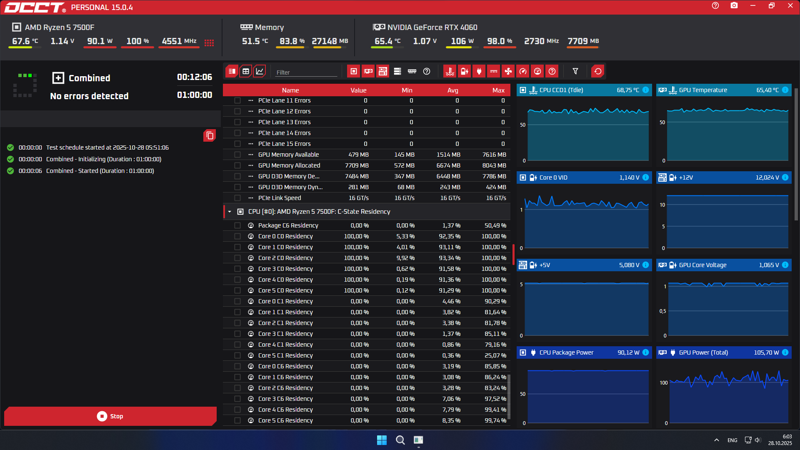Enable the Core 3 C0 Residency checkbox

pos(237,269)
